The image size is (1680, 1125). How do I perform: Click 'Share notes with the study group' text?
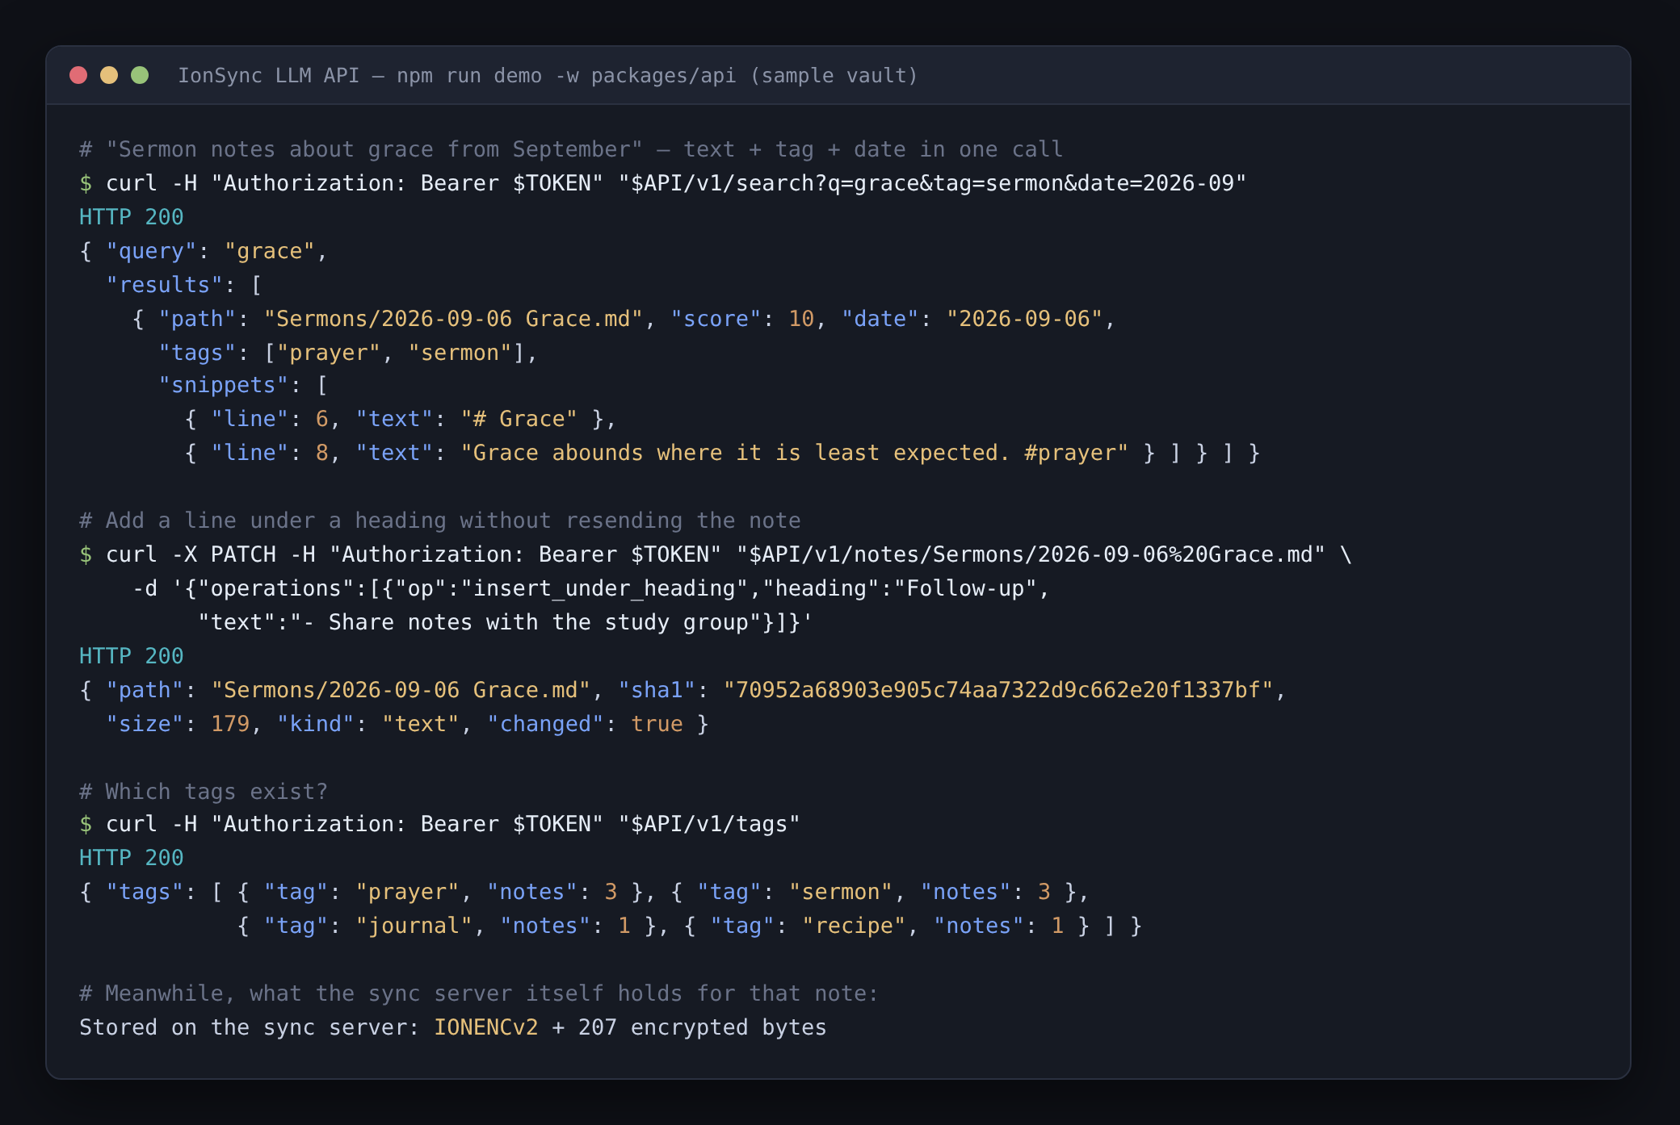coord(539,622)
